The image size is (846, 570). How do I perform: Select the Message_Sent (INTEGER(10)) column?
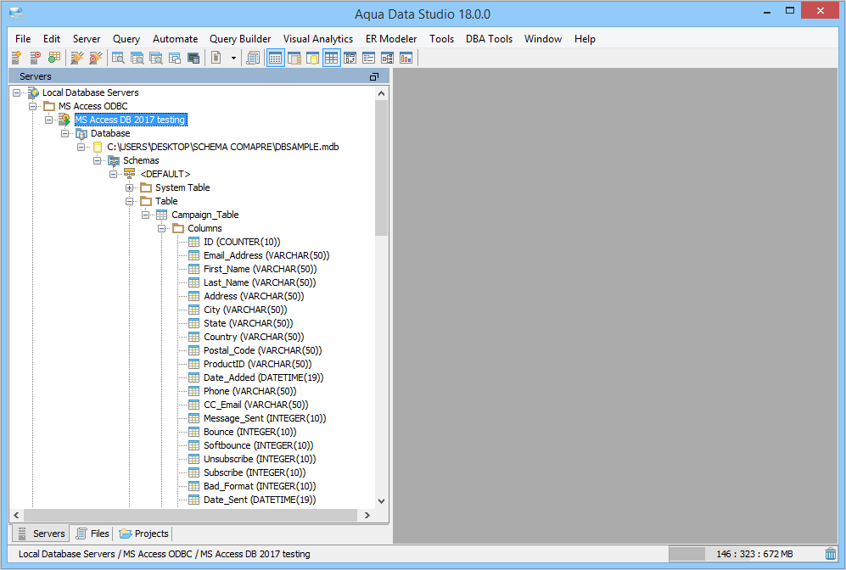(x=265, y=418)
